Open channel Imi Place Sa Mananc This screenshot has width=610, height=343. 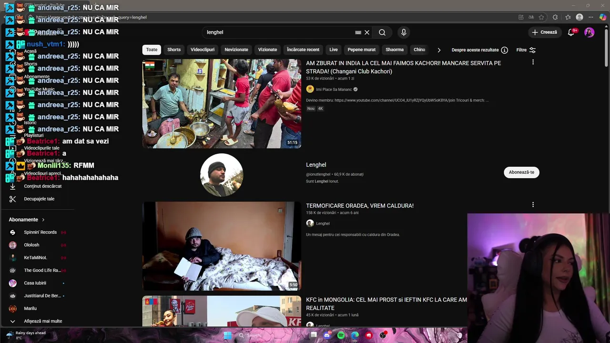[334, 90]
